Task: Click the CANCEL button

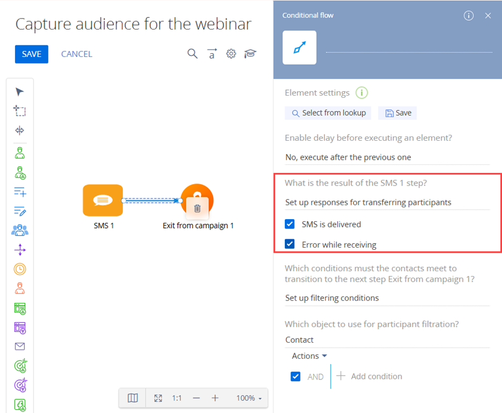Action: click(77, 54)
